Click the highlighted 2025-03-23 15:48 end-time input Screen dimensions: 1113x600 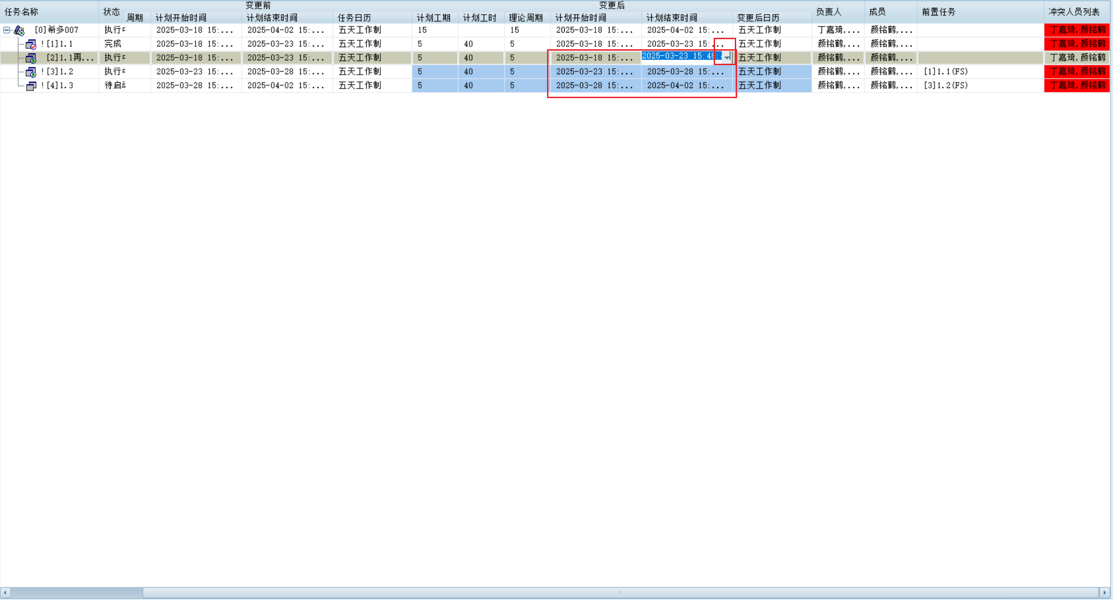(681, 56)
